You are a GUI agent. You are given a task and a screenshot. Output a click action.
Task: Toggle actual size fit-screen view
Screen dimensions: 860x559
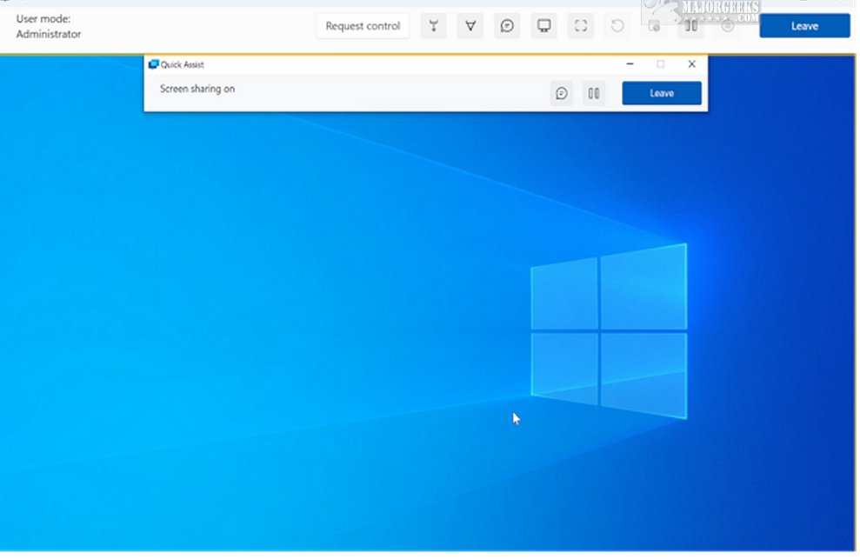[x=580, y=26]
